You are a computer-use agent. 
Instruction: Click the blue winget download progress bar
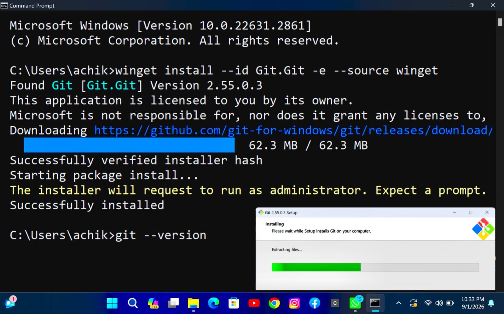129,145
